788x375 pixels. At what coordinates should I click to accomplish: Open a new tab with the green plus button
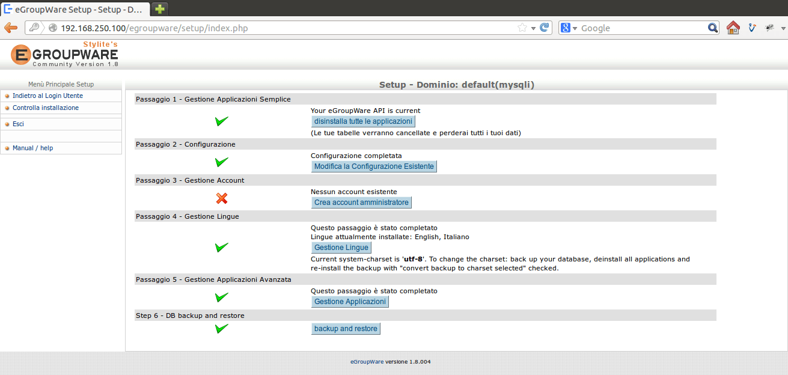coord(160,9)
